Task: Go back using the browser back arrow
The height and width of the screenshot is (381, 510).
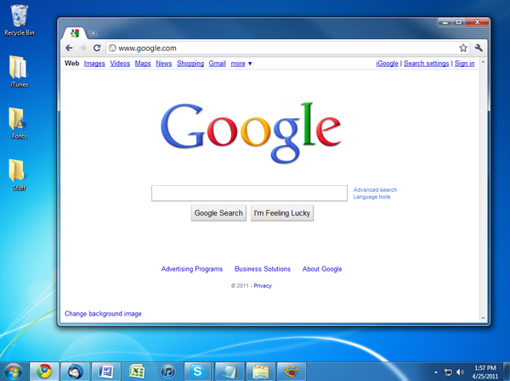Action: coord(69,48)
